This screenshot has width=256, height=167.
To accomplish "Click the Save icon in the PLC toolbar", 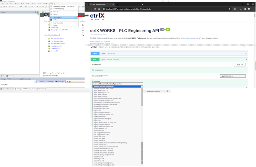I will (x=6, y=6).
